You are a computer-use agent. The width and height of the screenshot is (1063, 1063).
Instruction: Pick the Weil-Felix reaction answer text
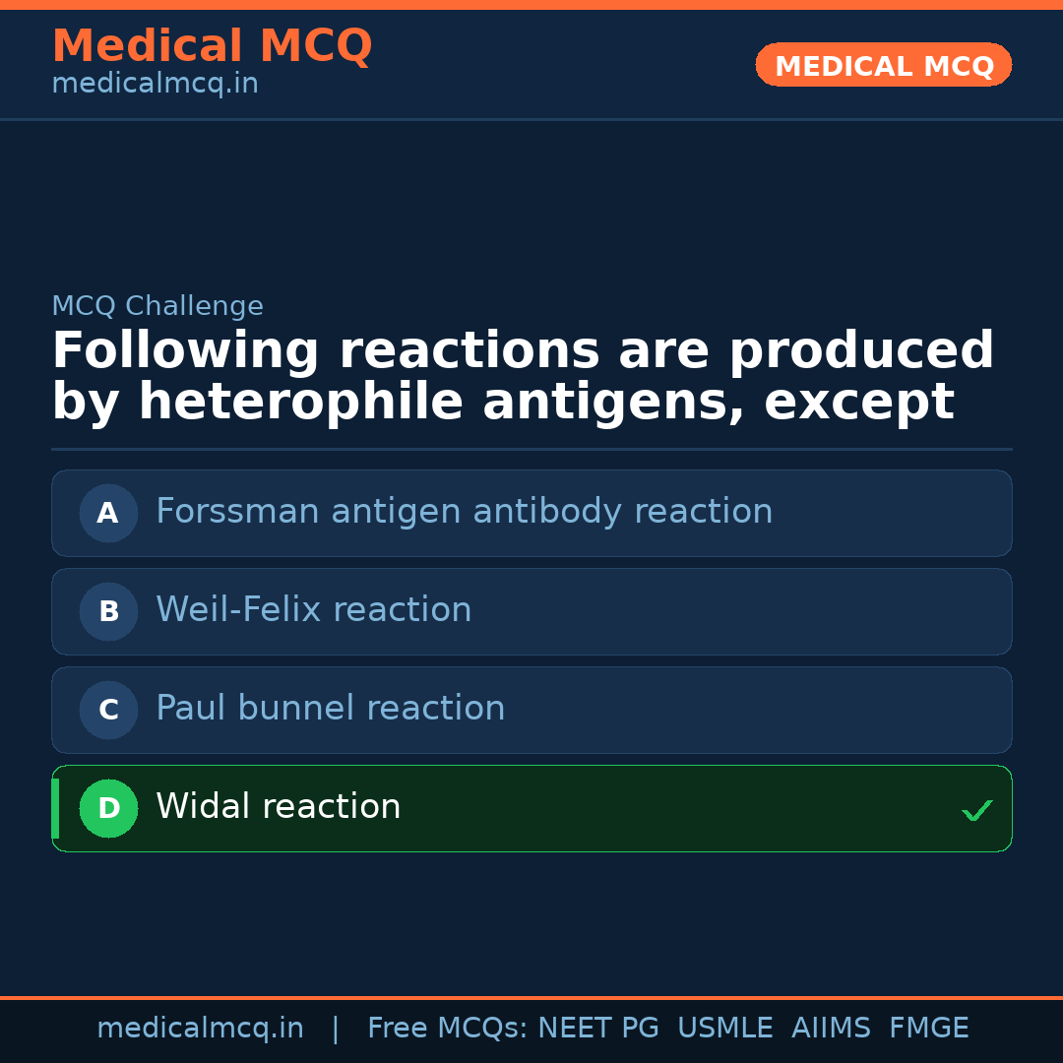point(313,610)
